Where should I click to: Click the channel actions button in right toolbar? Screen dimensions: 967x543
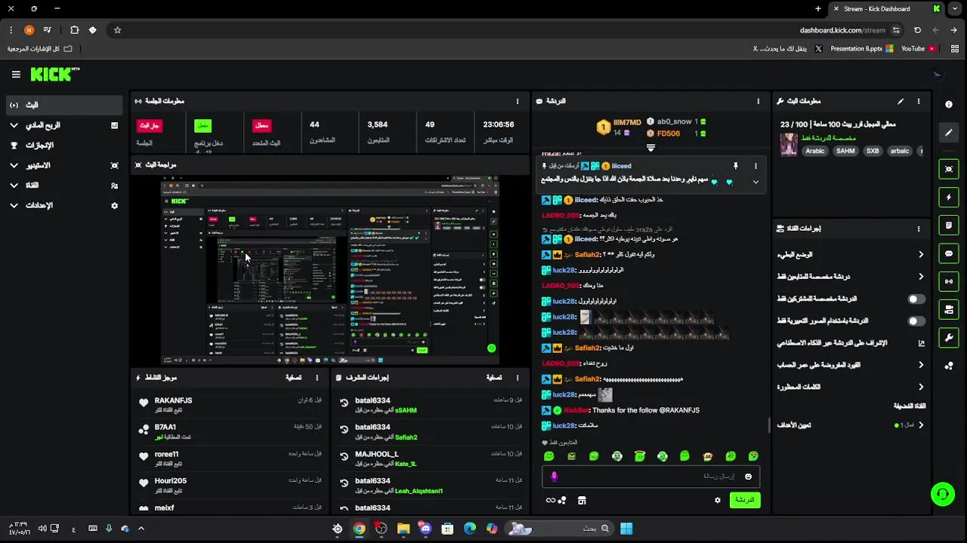coord(949,309)
